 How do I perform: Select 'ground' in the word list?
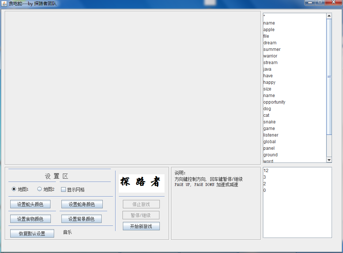pos(270,155)
